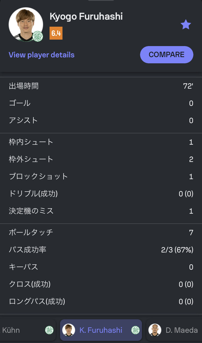Click the COMPARE button
Viewport: 202px width, 343px height.
tap(166, 55)
